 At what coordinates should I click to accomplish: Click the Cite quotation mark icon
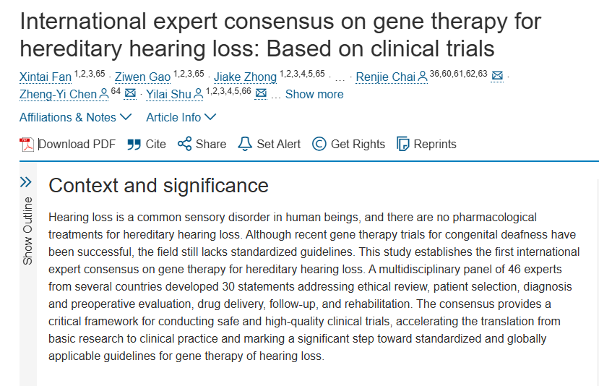134,144
